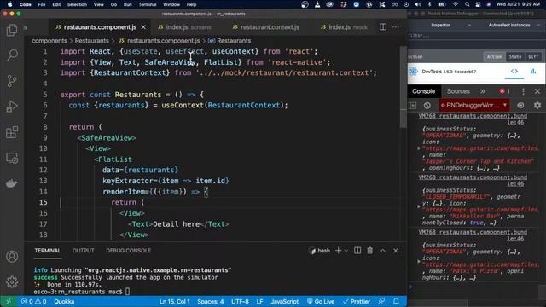Open the Extensions view
This screenshot has height=307, width=546.
point(12,132)
